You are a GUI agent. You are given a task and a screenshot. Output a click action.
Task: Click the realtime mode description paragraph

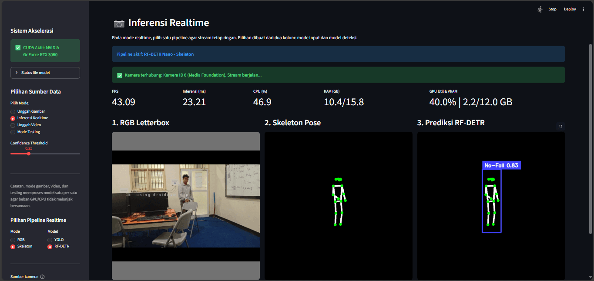pos(235,38)
